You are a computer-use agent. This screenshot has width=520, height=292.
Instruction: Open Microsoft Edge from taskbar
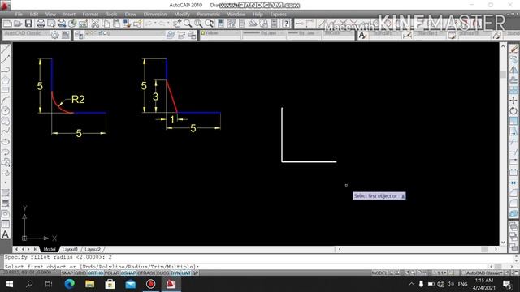coord(69,284)
